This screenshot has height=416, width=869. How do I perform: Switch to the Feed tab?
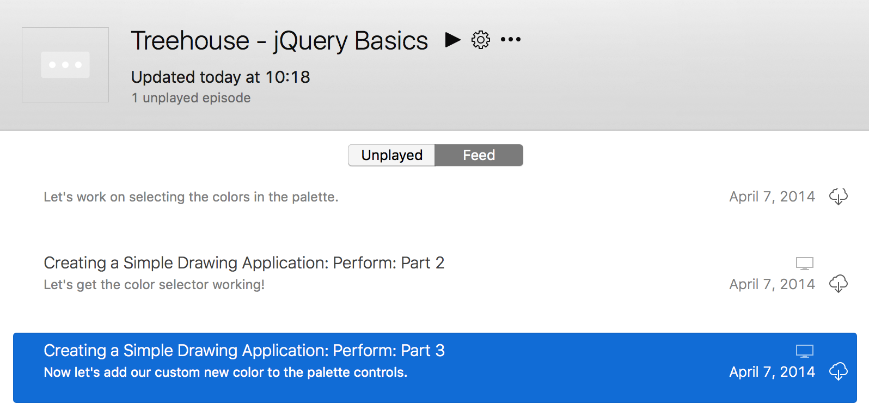pyautogui.click(x=479, y=155)
